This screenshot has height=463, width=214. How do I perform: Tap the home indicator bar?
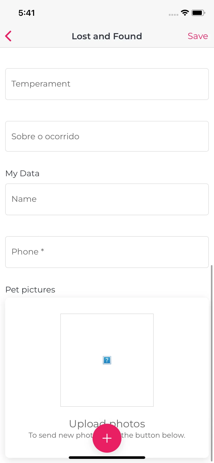107,458
